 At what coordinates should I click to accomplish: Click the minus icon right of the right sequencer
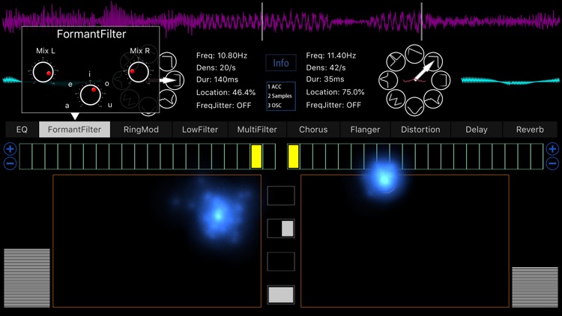[552, 164]
